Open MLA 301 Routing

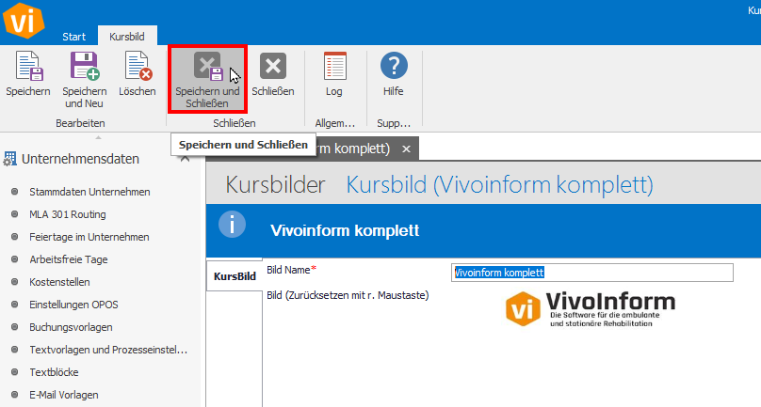pos(68,214)
